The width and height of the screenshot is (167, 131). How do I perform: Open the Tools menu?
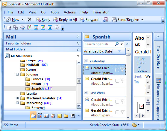click(x=54, y=12)
